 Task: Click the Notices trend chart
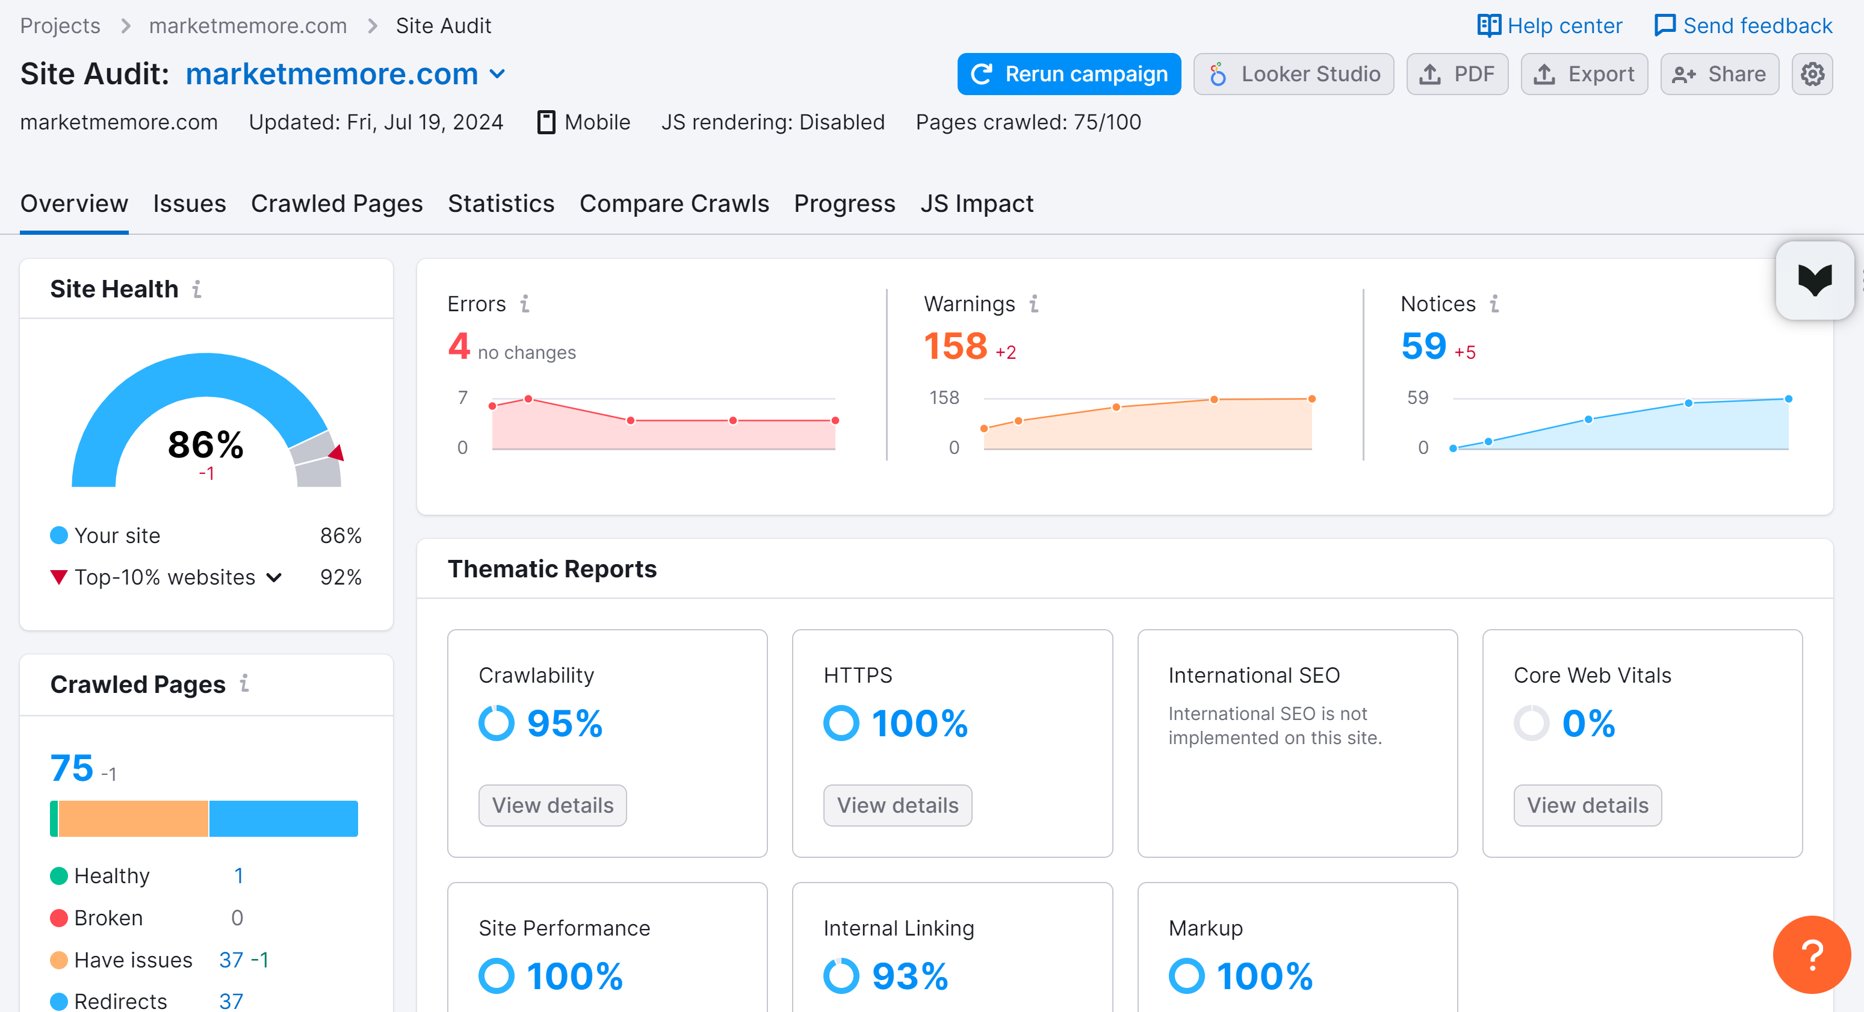point(1620,423)
